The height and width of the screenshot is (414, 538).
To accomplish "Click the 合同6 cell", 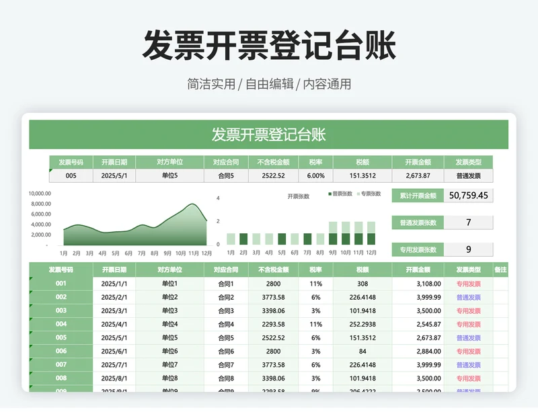I will [226, 351].
